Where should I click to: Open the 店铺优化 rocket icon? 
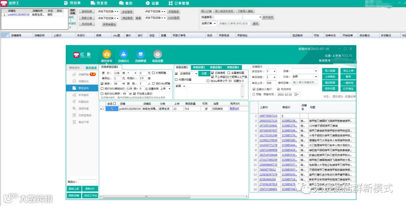pos(124,54)
